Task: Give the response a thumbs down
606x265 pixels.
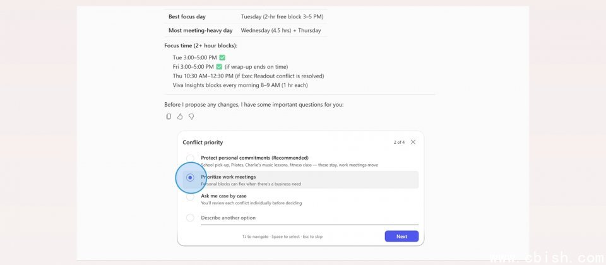Action: 191,117
